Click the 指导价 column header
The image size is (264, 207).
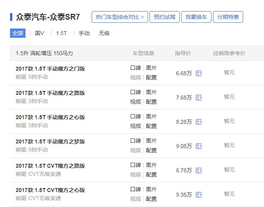(x=183, y=53)
